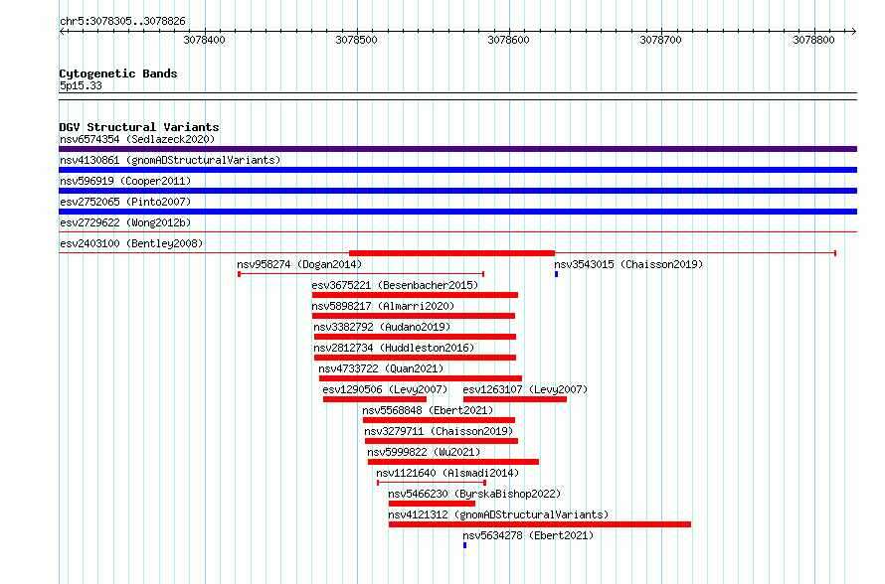Image resolution: width=885 pixels, height=584 pixels.
Task: Click the 3078400 ruler position
Action: 204,40
